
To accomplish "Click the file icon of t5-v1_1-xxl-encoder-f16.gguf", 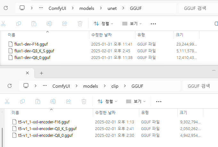I will 14,122.
